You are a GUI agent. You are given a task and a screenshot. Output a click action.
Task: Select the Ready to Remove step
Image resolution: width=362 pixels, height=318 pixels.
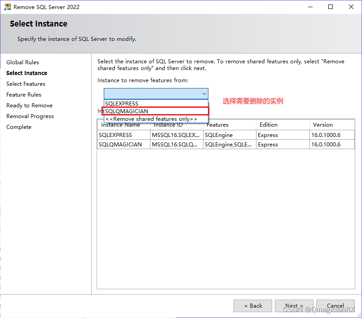point(29,106)
